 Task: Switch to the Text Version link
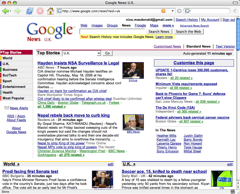(x=225, y=46)
